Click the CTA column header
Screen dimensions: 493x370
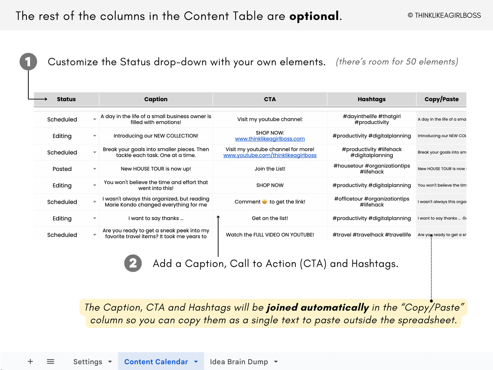[270, 99]
